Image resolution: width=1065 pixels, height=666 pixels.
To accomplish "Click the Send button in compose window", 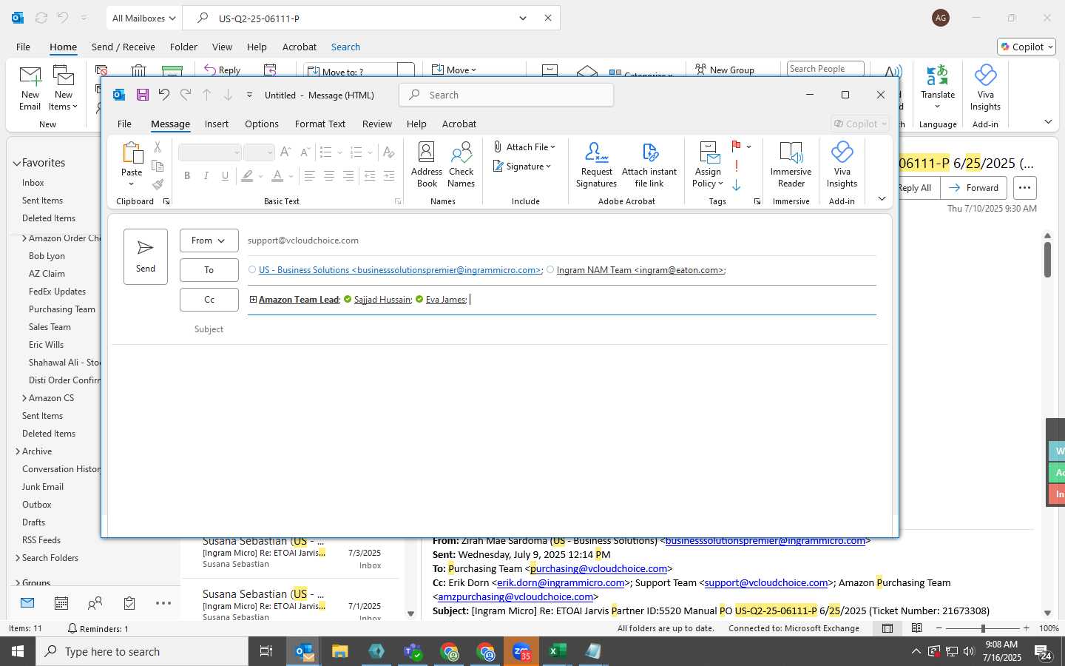I will (146, 257).
